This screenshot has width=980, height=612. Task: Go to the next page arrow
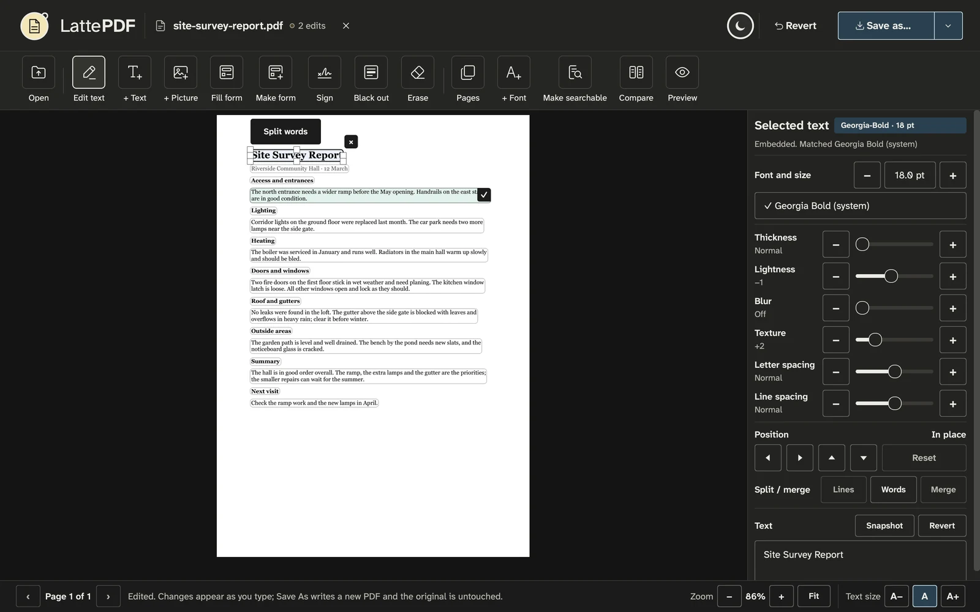pos(108,596)
